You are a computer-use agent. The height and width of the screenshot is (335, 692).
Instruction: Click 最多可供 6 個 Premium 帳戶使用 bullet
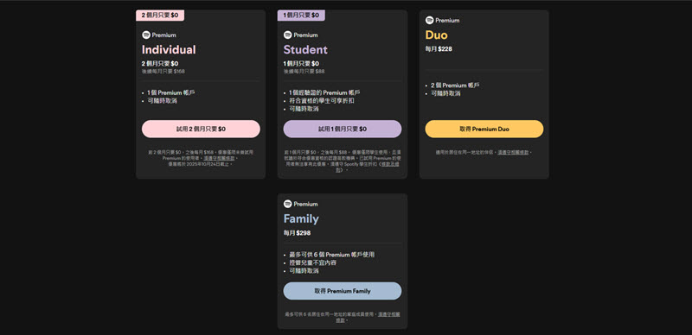click(x=332, y=255)
